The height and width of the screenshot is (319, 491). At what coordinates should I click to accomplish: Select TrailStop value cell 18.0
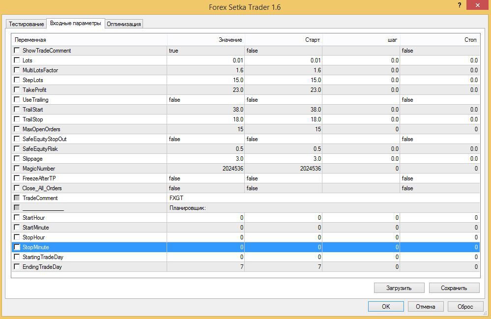pyautogui.click(x=206, y=119)
